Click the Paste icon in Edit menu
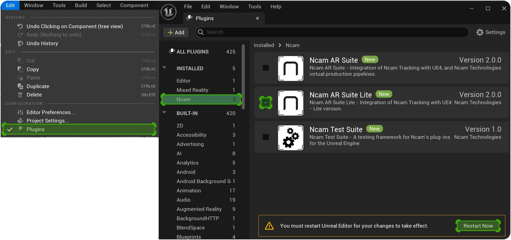Screen dimensions: 511x240 [20, 78]
